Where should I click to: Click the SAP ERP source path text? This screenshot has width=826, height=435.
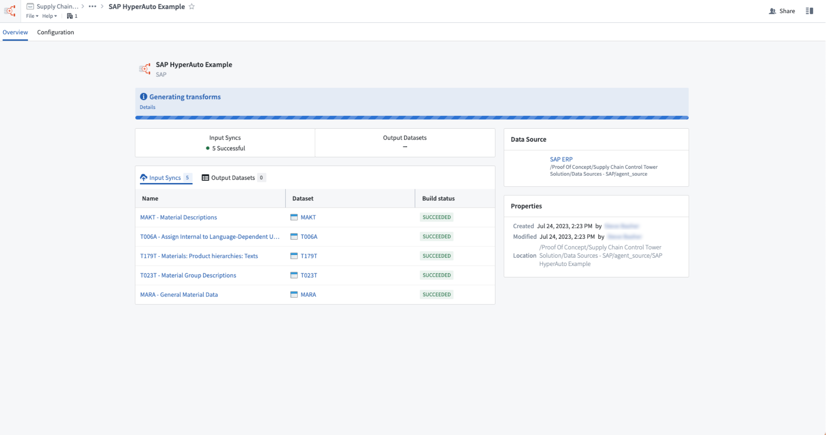click(604, 171)
